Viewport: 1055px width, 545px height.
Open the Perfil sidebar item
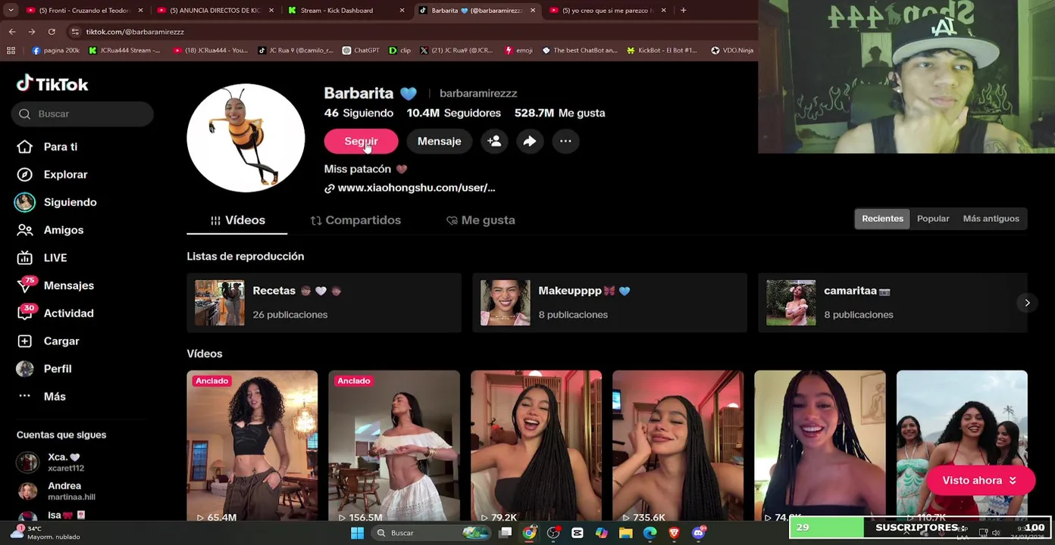point(44,369)
